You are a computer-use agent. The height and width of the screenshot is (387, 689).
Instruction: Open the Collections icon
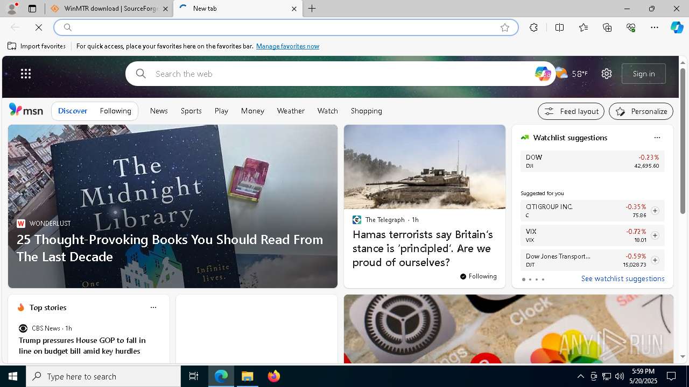tap(607, 27)
